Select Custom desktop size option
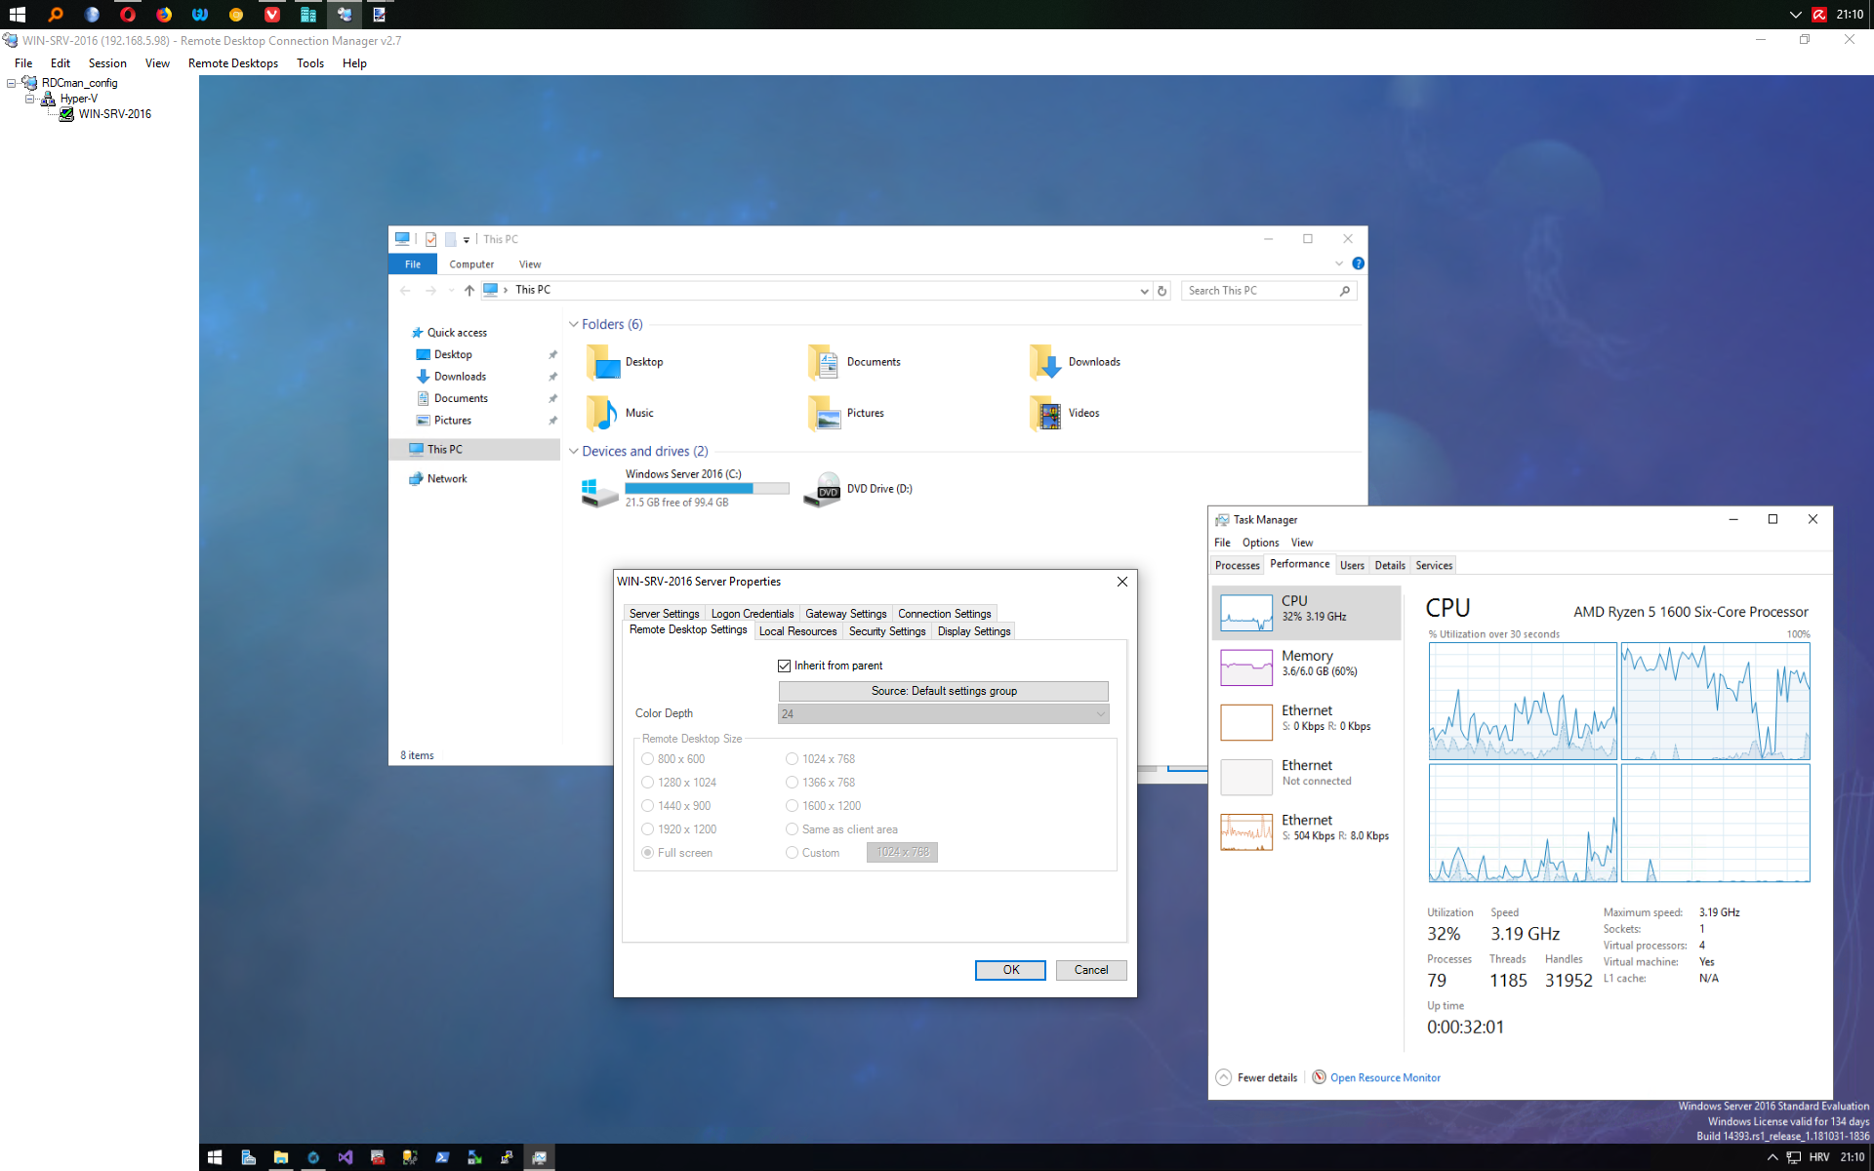Viewport: 1874px width, 1171px height. point(792,853)
